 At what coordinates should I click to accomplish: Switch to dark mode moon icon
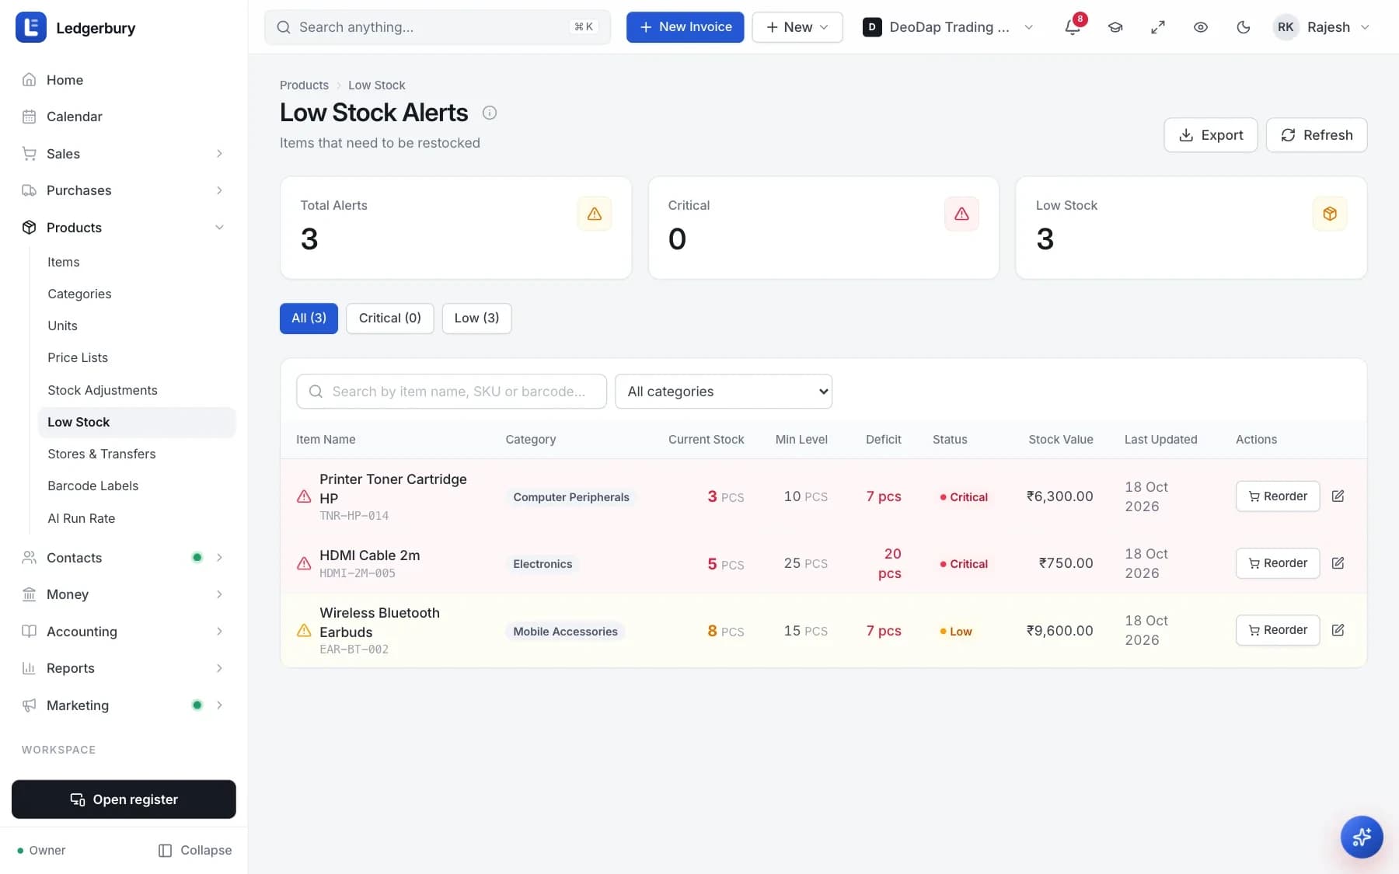tap(1244, 27)
